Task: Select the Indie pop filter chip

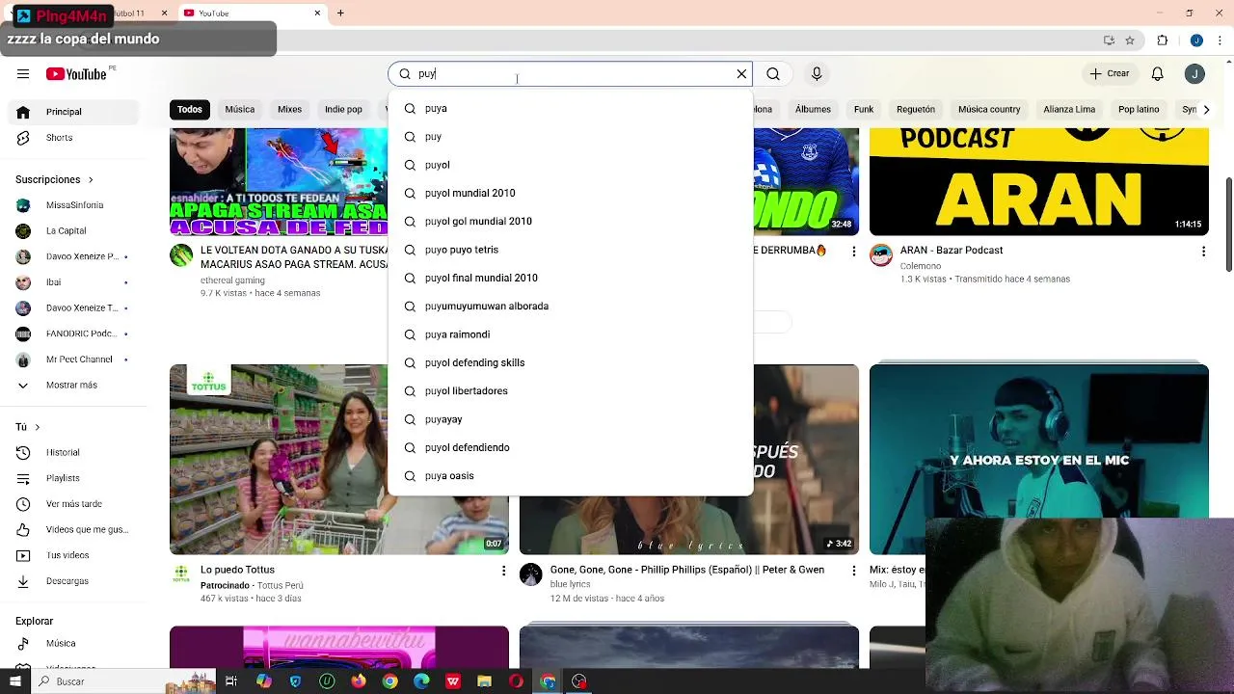Action: point(343,109)
